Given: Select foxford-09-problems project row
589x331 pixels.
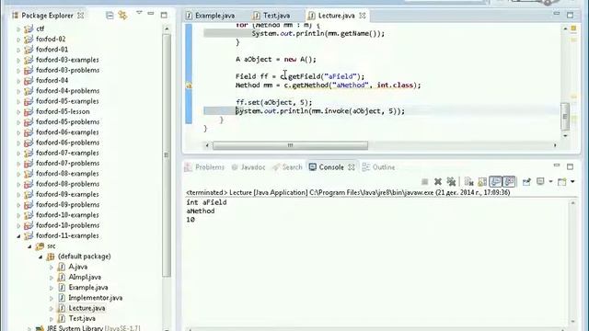Looking at the screenshot, I should tap(67, 205).
